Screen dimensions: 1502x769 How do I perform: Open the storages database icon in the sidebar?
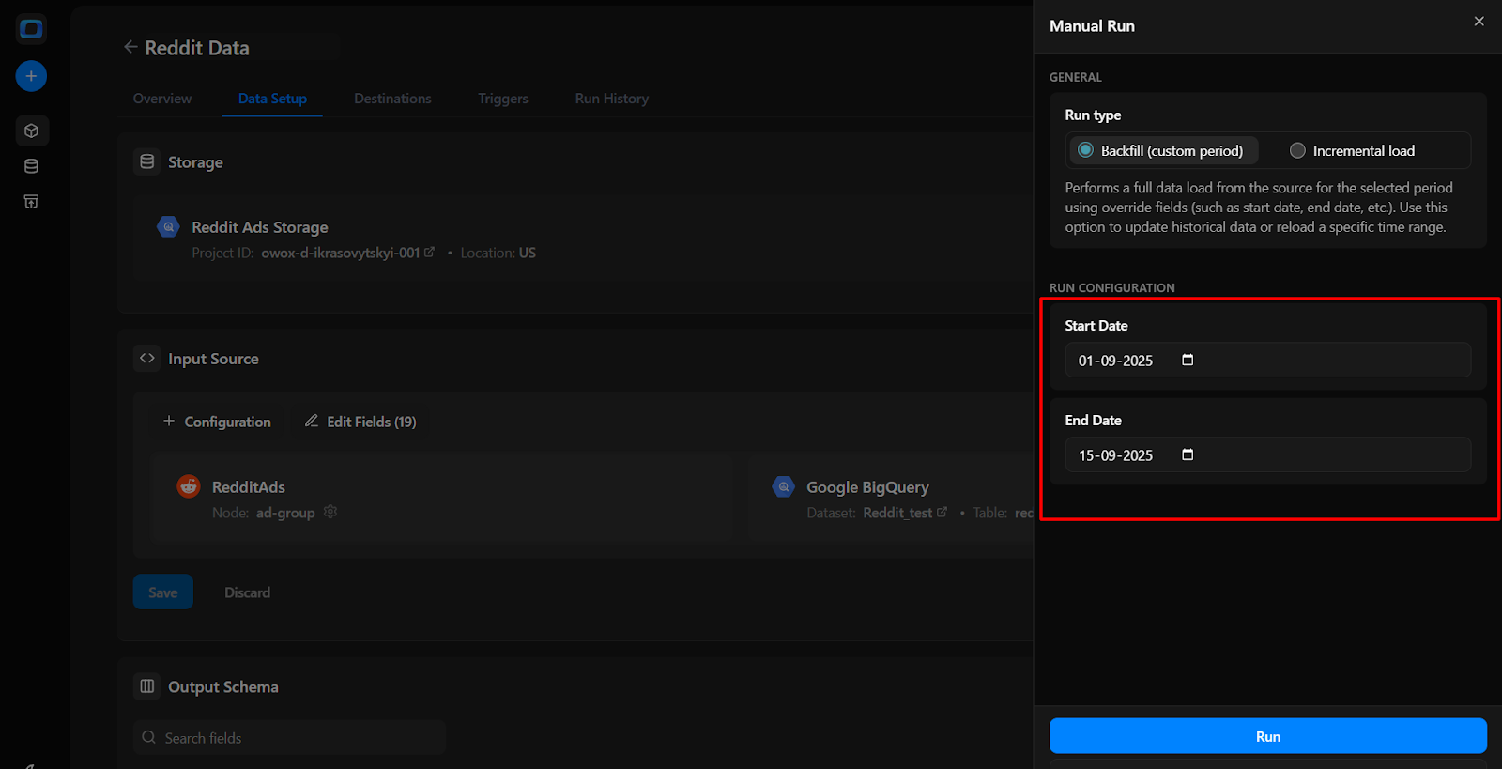31,166
